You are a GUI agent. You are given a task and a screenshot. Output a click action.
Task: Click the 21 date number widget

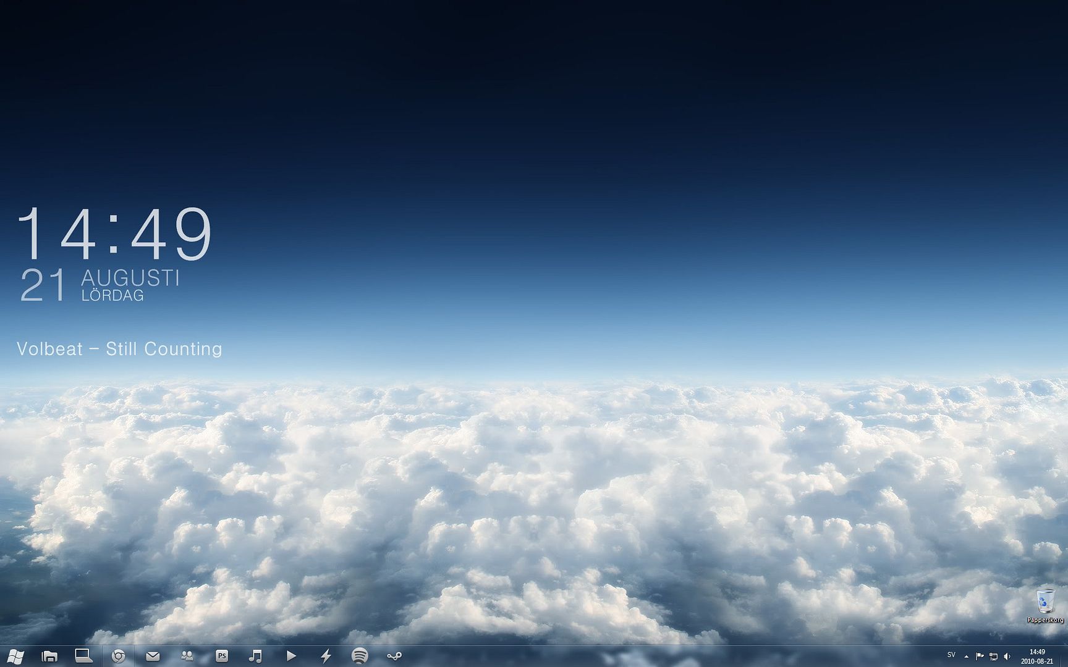[43, 285]
